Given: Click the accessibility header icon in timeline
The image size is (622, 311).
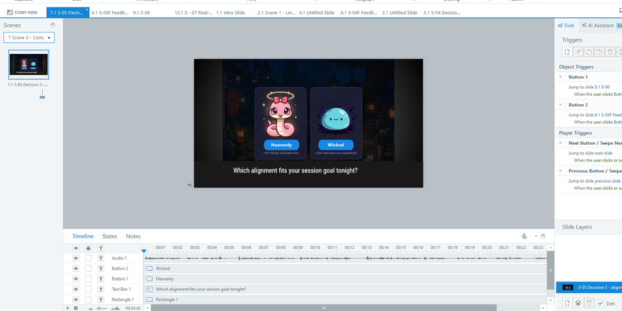Looking at the screenshot, I should [x=101, y=248].
